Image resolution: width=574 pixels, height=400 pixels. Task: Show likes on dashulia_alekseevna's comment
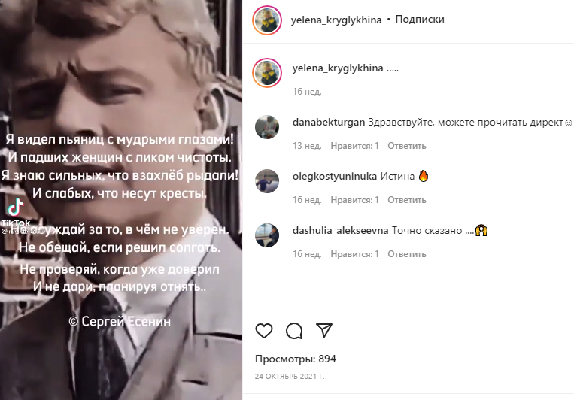click(355, 254)
